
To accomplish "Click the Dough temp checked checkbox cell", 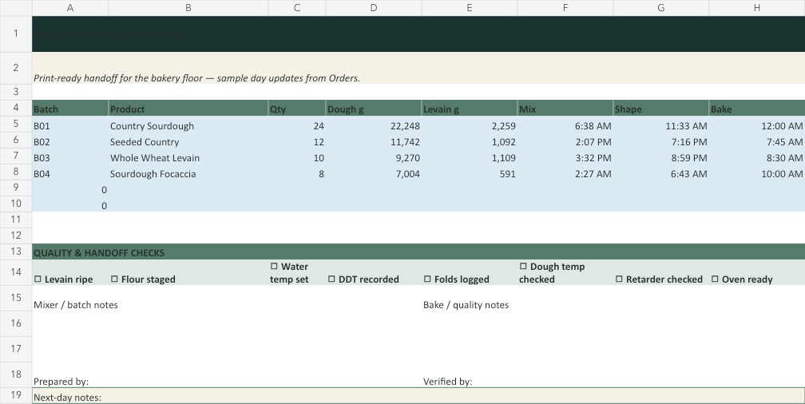I will coord(565,272).
